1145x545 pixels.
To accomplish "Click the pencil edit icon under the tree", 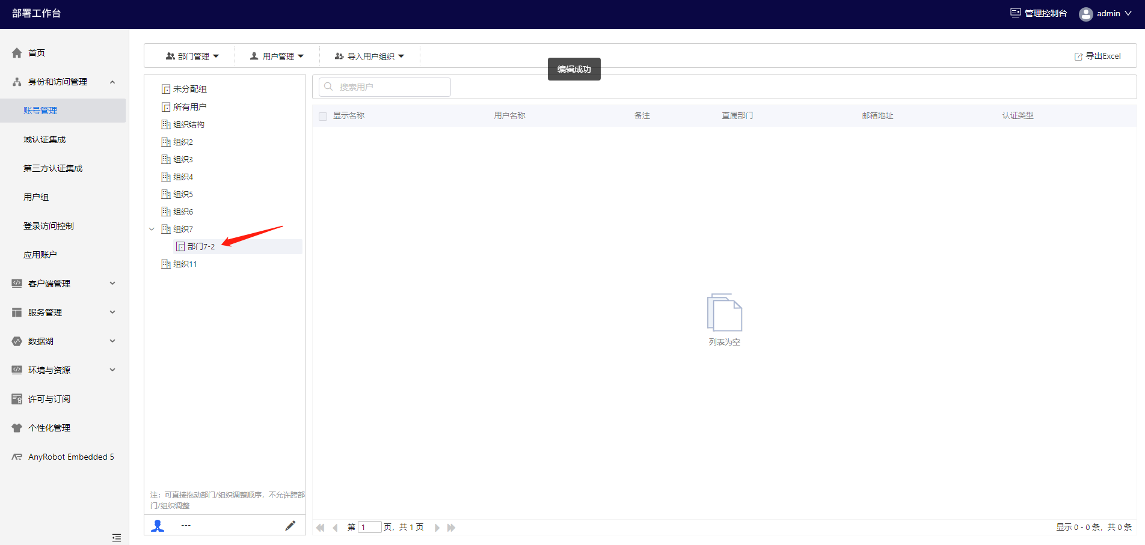I will pos(290,526).
